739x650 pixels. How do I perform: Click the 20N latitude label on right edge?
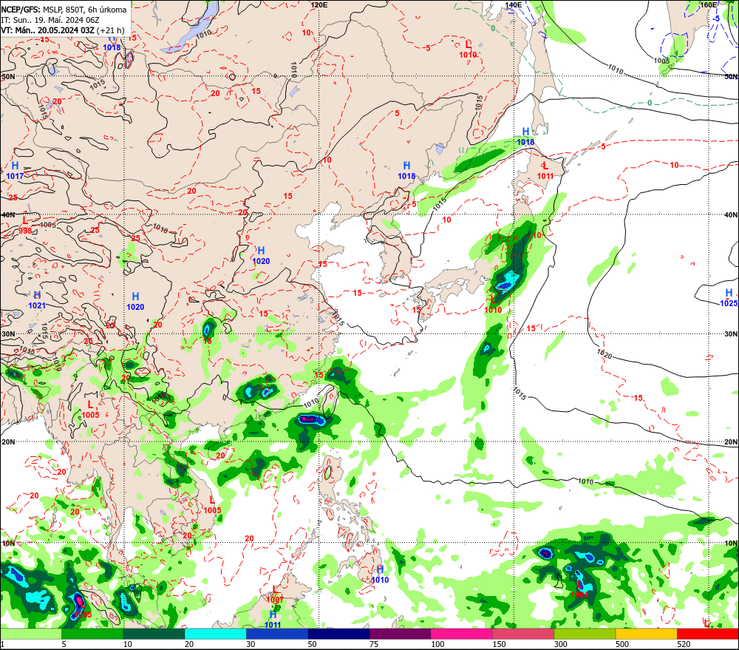(731, 441)
